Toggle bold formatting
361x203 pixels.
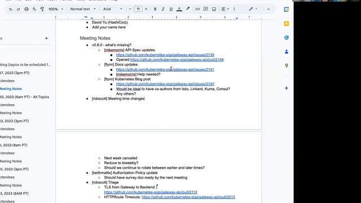pyautogui.click(x=155, y=9)
